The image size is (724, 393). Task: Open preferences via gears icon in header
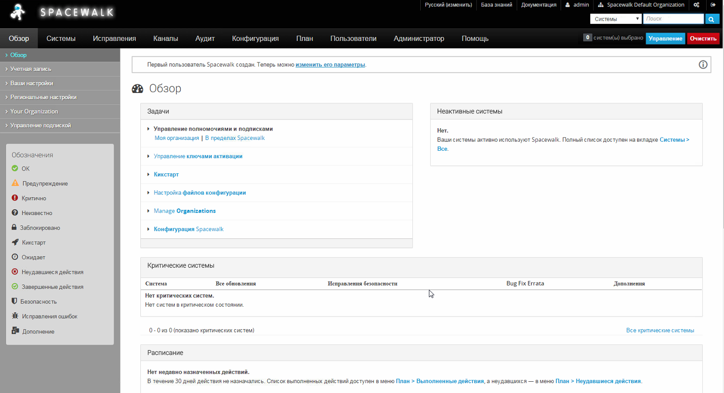click(696, 5)
